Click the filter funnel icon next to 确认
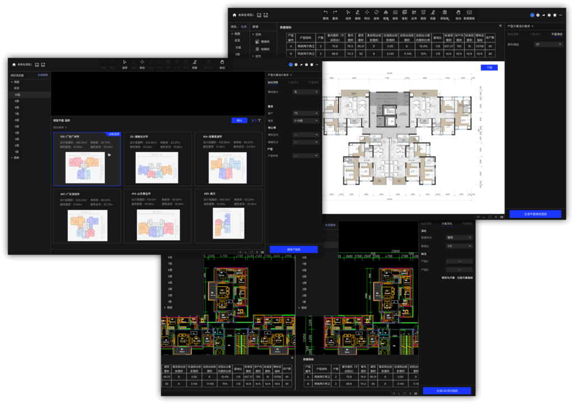 point(259,120)
